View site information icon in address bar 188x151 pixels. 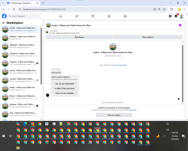[20, 9]
